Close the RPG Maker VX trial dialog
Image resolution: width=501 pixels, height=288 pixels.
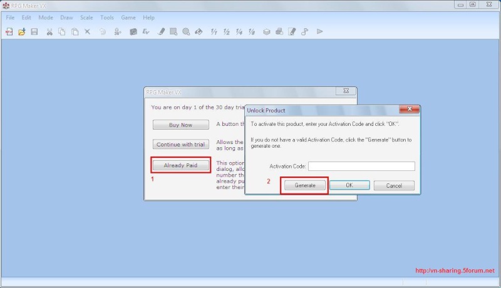click(346, 91)
